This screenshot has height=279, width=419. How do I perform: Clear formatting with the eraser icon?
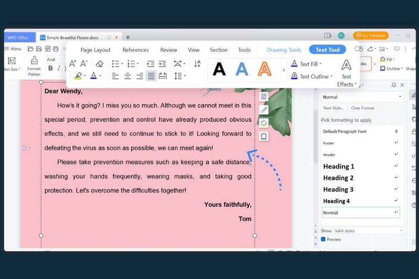point(100,64)
